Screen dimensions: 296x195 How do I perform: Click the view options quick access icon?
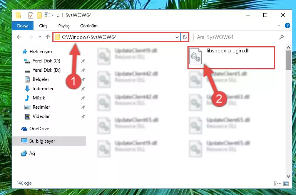click(47, 15)
